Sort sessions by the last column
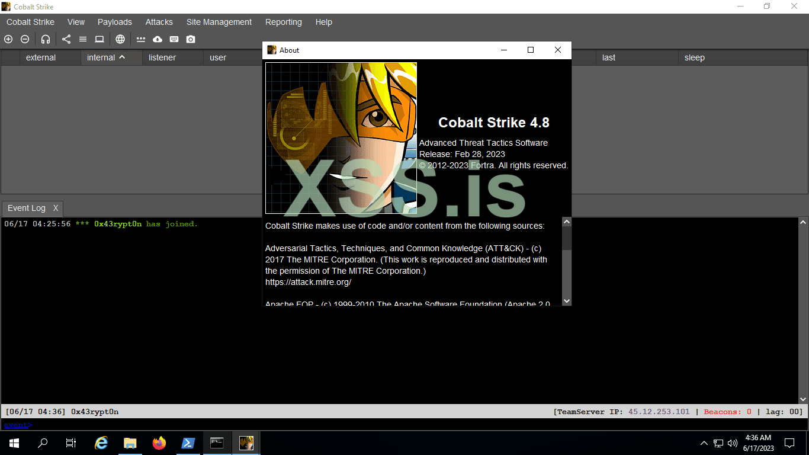 (637, 57)
